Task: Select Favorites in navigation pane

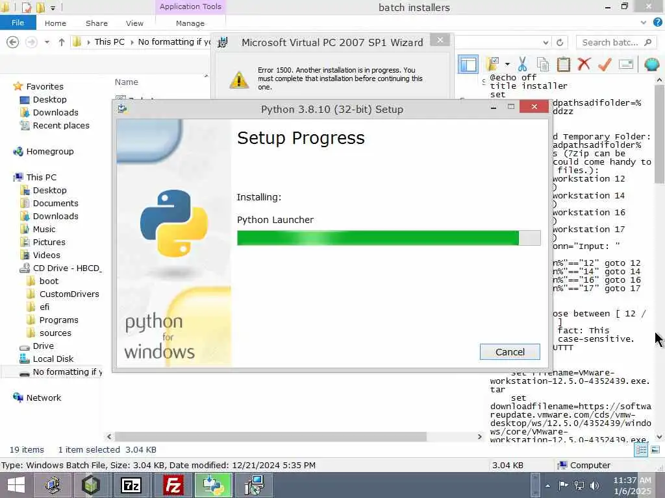Action: [45, 86]
